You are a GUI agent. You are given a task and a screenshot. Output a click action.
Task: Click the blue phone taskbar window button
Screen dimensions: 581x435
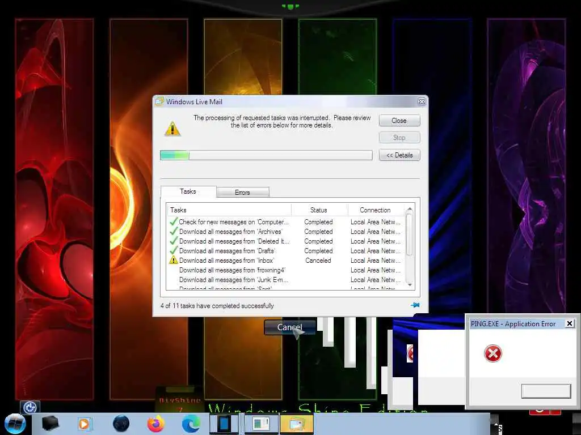tap(224, 424)
